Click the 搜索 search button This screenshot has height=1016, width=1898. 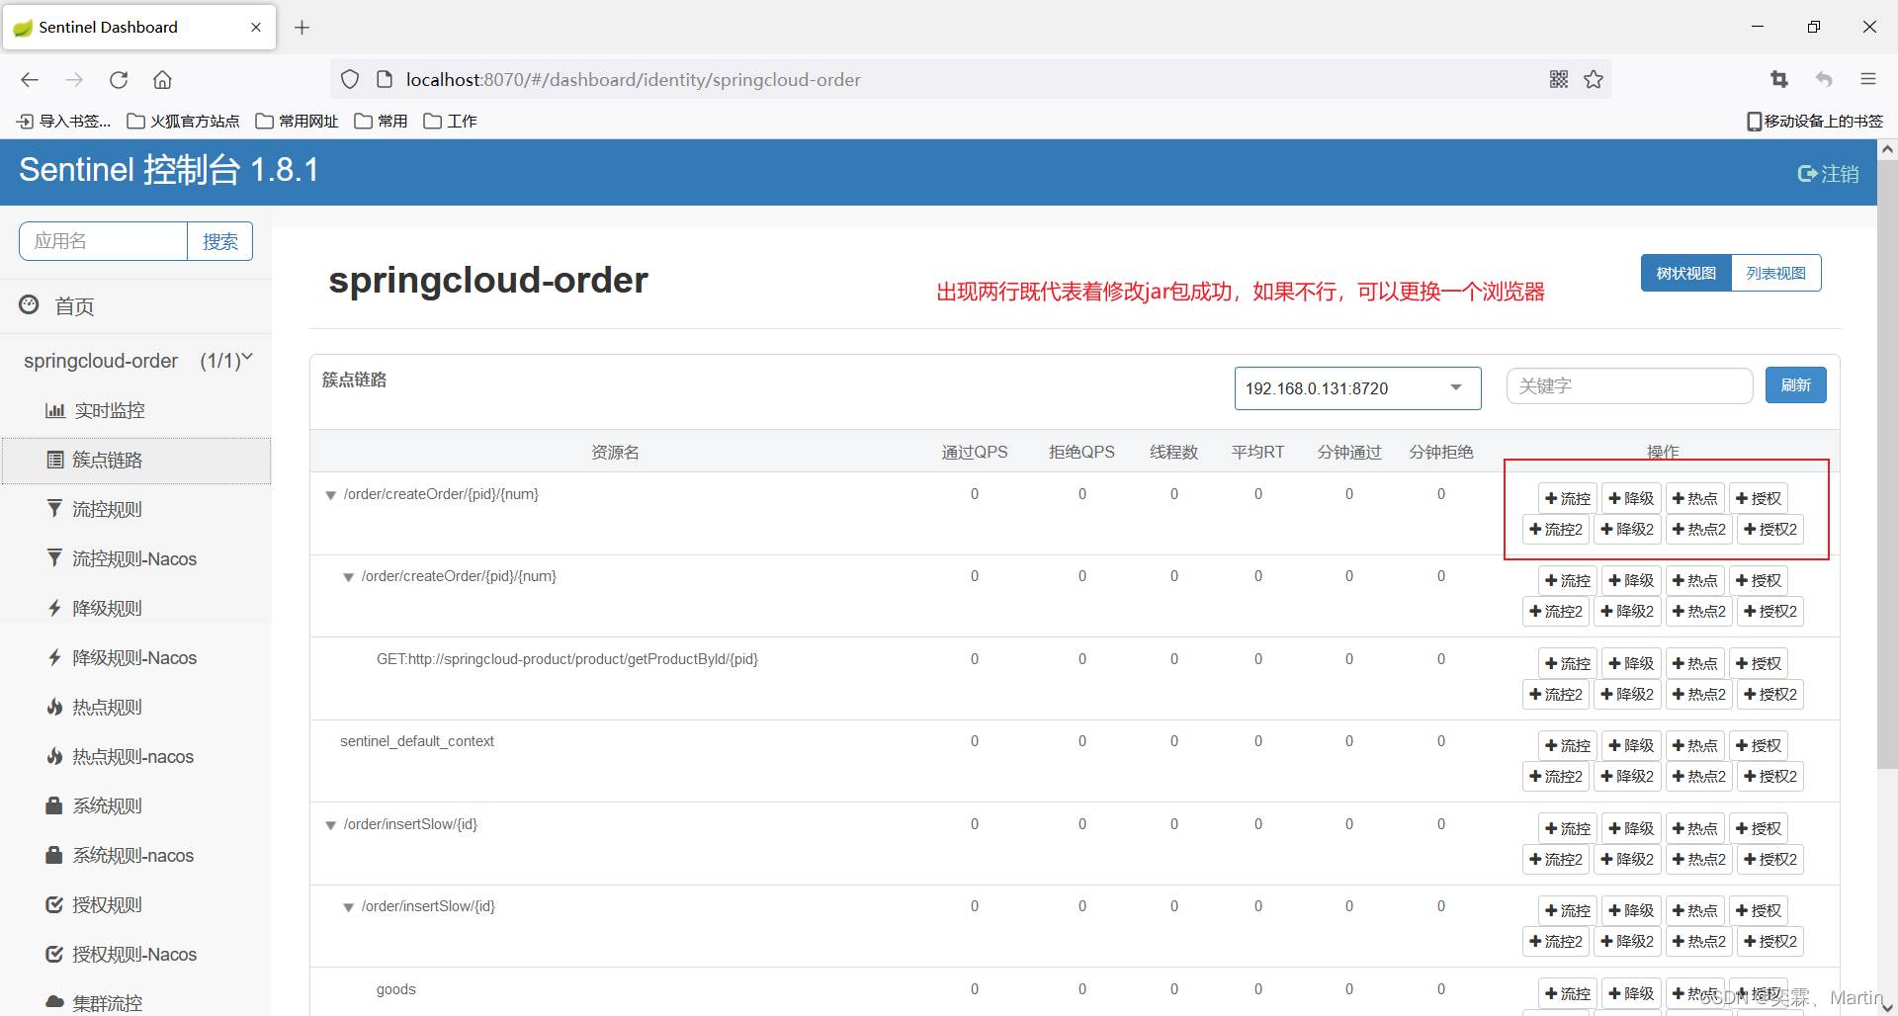pos(219,242)
